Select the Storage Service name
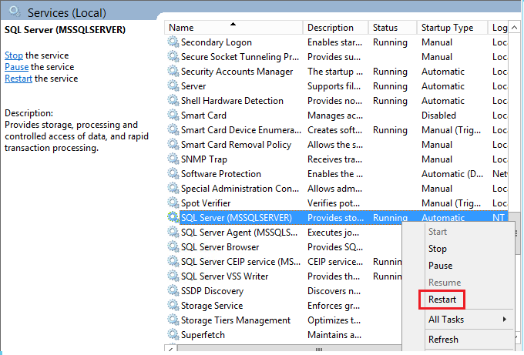 [x=212, y=306]
